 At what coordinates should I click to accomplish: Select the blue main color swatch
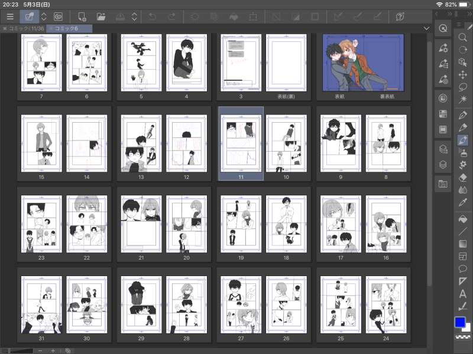[x=460, y=322]
